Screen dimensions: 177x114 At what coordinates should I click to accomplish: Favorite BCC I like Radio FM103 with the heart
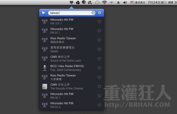tap(99, 68)
